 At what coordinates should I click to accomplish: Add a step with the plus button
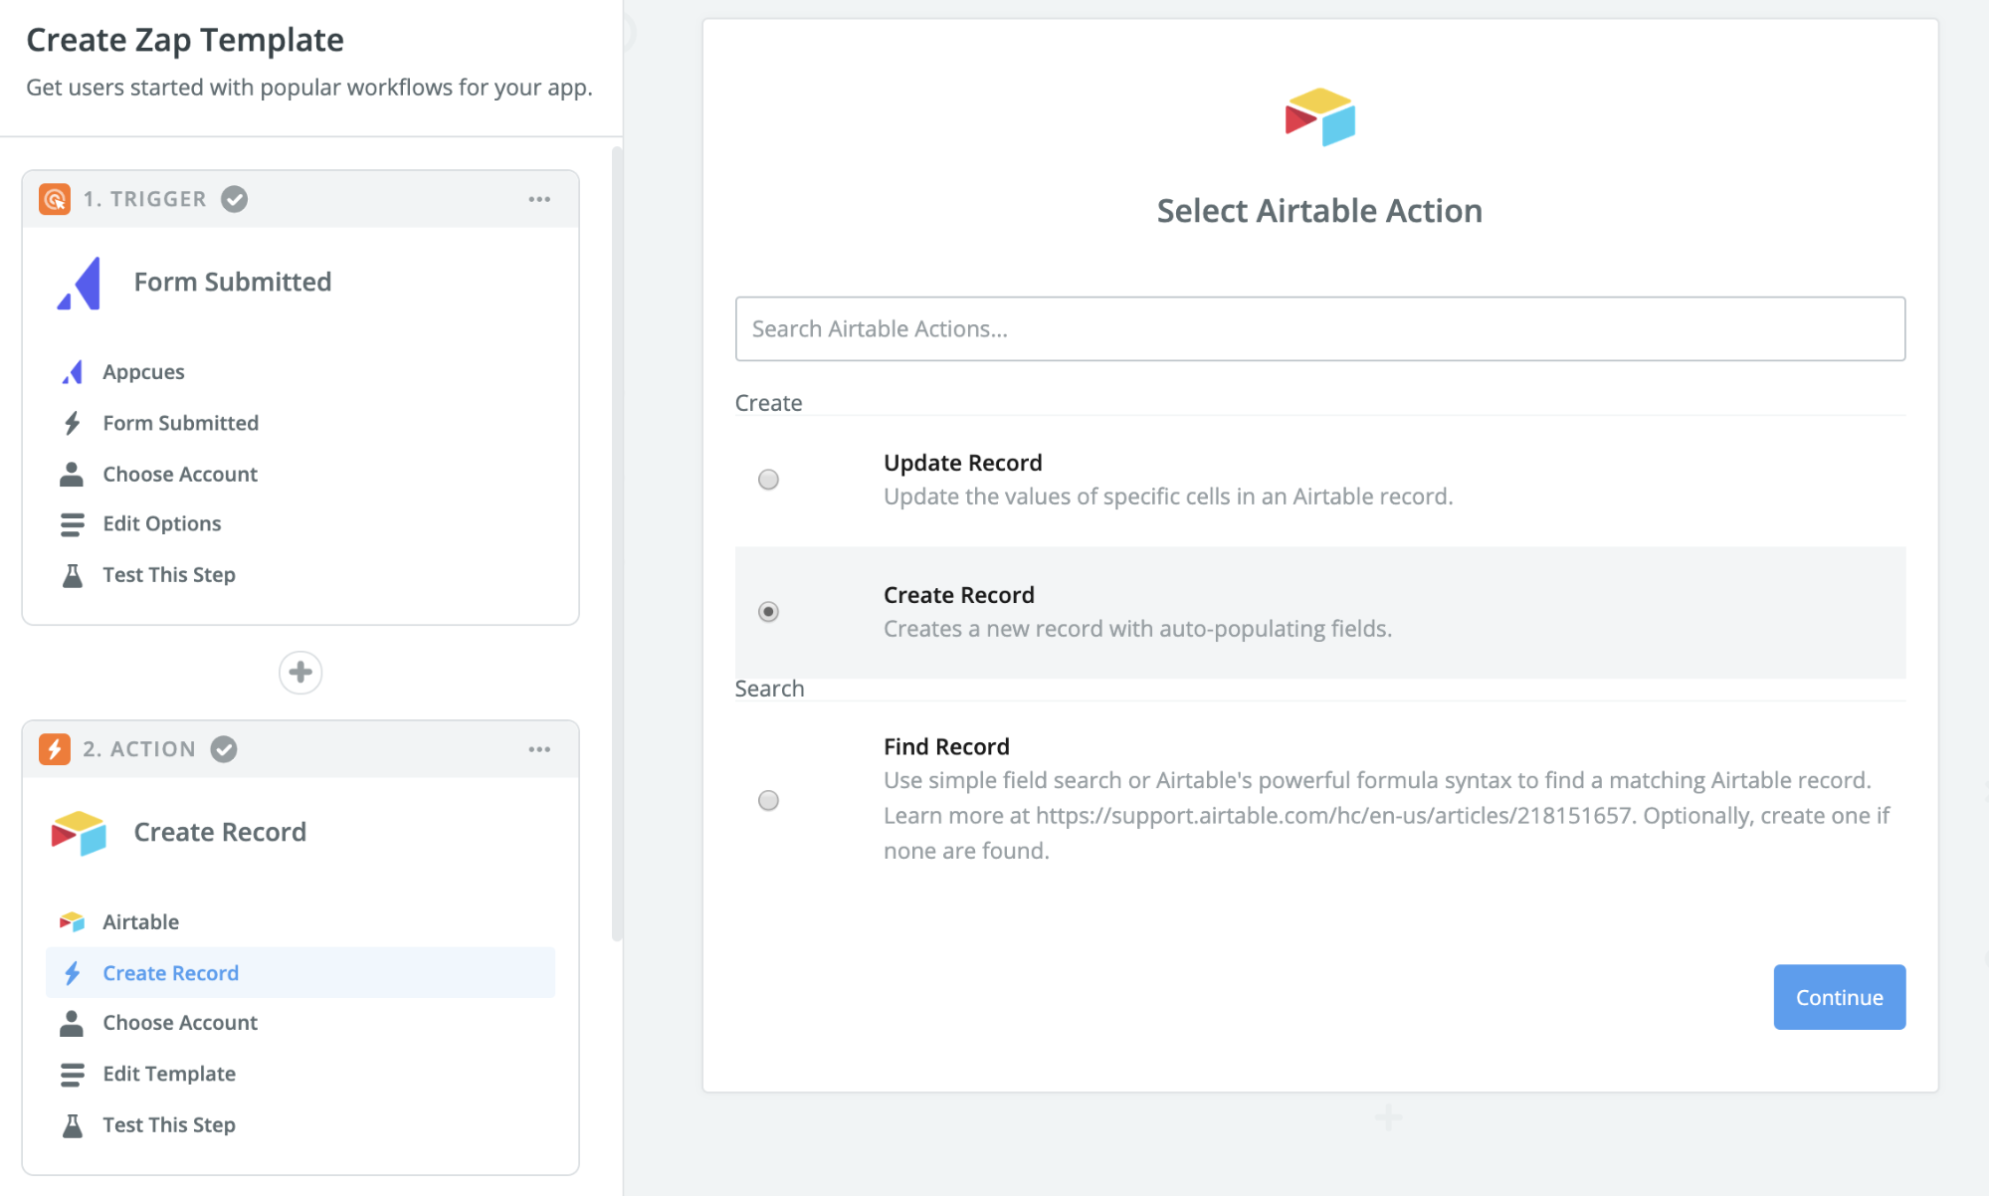click(x=300, y=673)
